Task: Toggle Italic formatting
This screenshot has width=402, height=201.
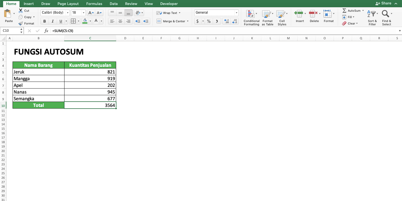Action: pos(52,21)
